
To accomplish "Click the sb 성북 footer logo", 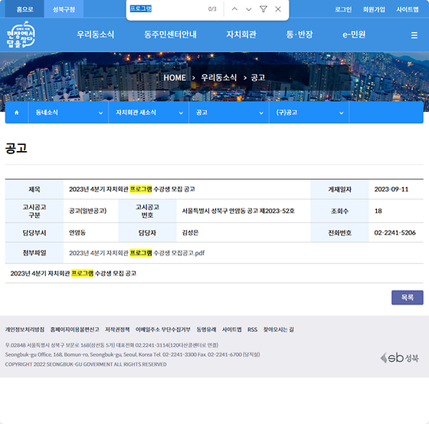I will pyautogui.click(x=399, y=358).
